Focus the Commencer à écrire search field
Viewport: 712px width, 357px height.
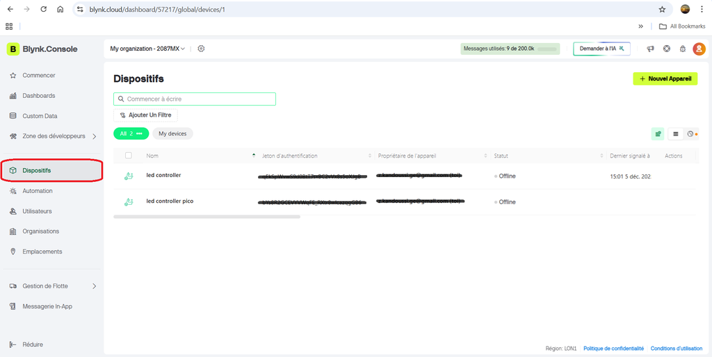[195, 99]
